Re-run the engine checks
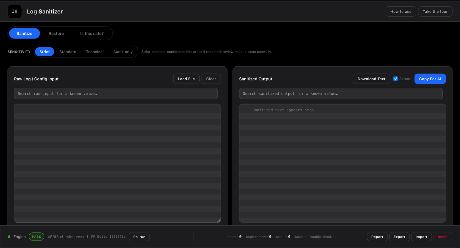 coord(139,237)
